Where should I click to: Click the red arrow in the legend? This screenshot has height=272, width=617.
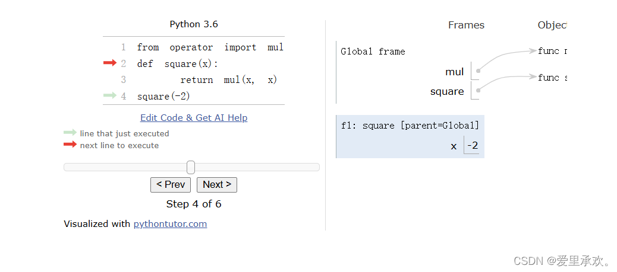tap(70, 145)
